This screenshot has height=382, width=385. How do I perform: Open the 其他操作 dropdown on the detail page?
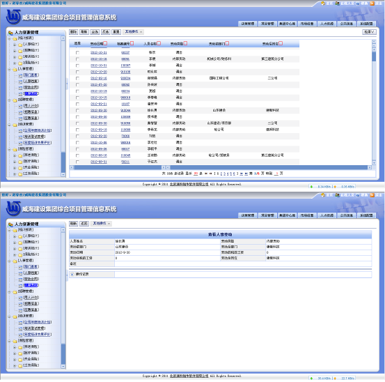101,224
